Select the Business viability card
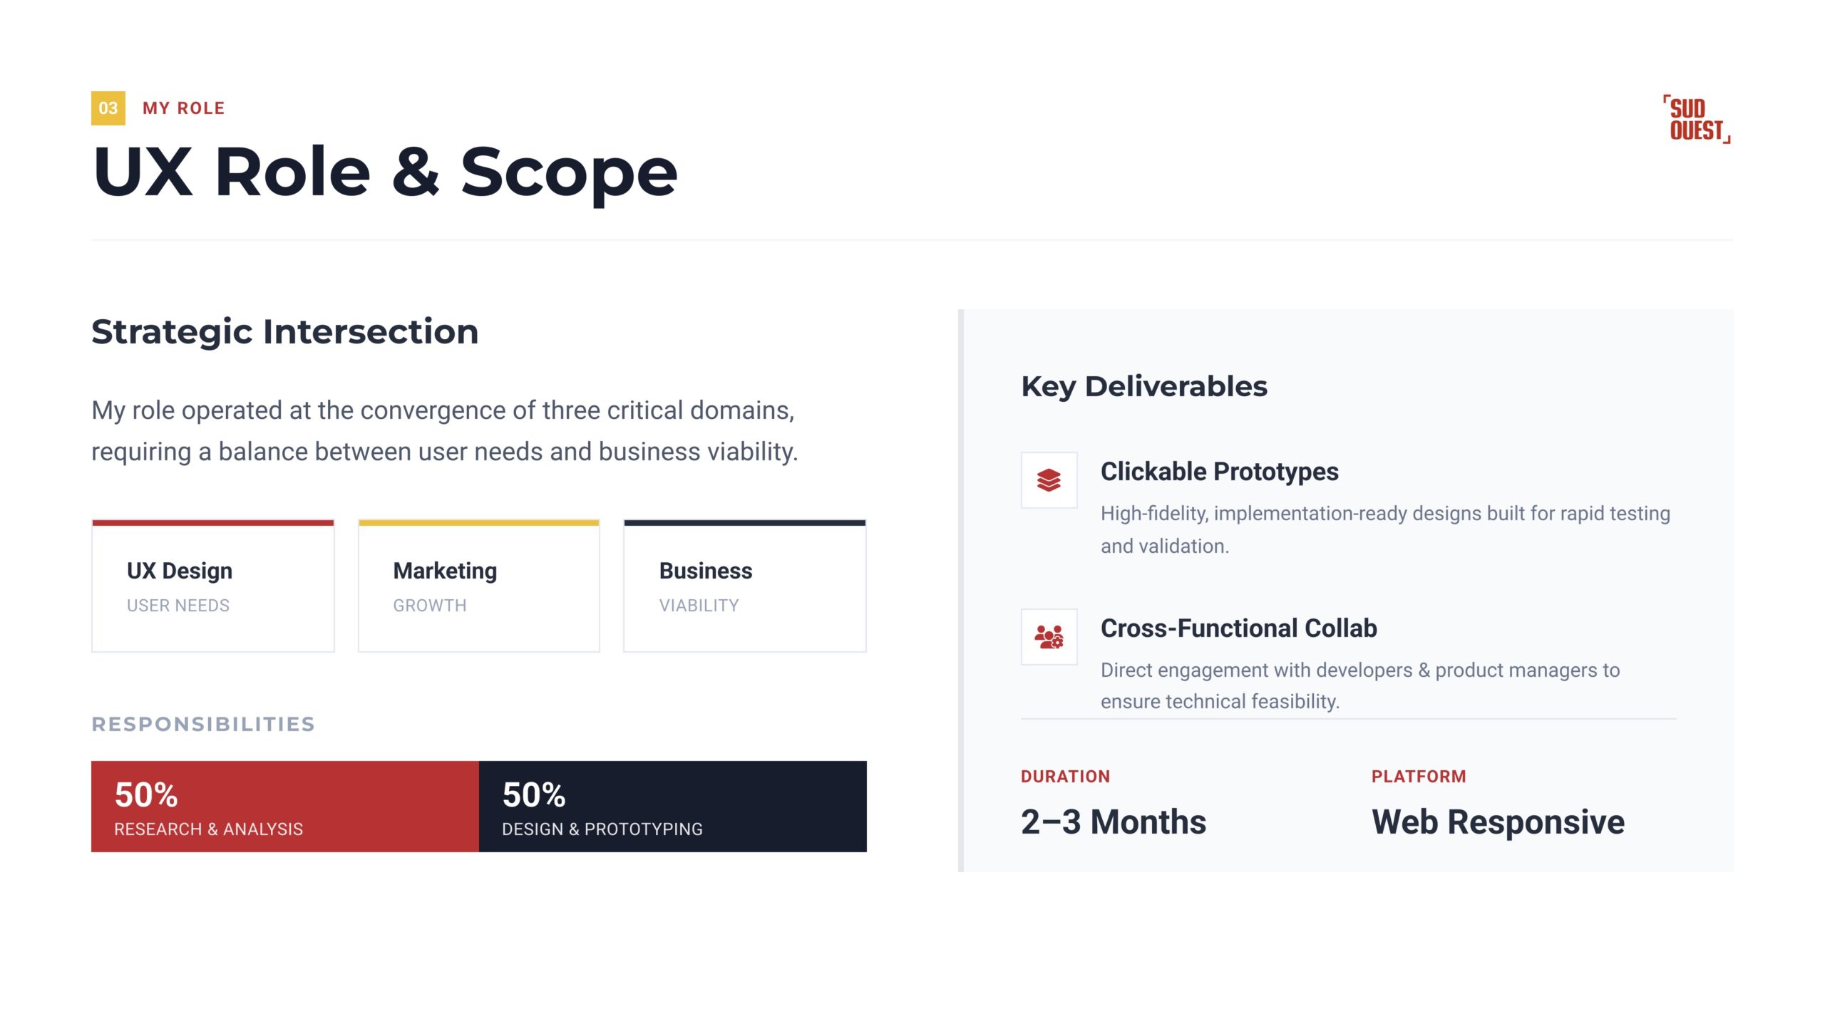 (744, 586)
